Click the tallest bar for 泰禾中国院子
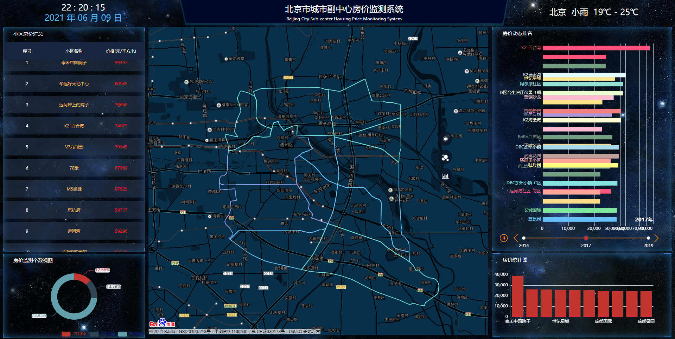This screenshot has height=339, width=675. pyautogui.click(x=517, y=297)
